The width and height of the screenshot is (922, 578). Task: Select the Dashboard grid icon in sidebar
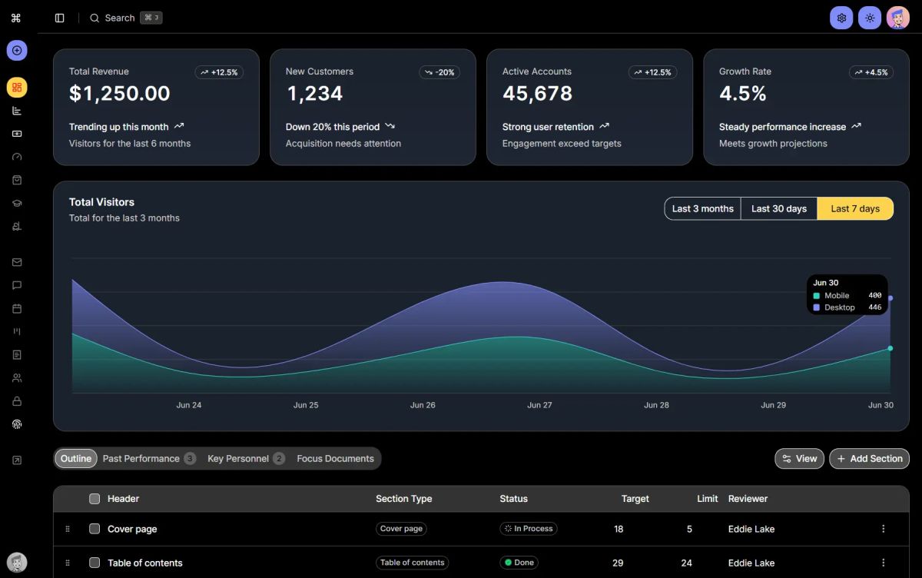tap(16, 87)
